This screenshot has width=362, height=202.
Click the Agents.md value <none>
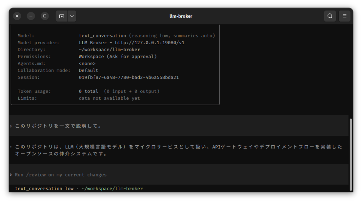[x=87, y=64]
